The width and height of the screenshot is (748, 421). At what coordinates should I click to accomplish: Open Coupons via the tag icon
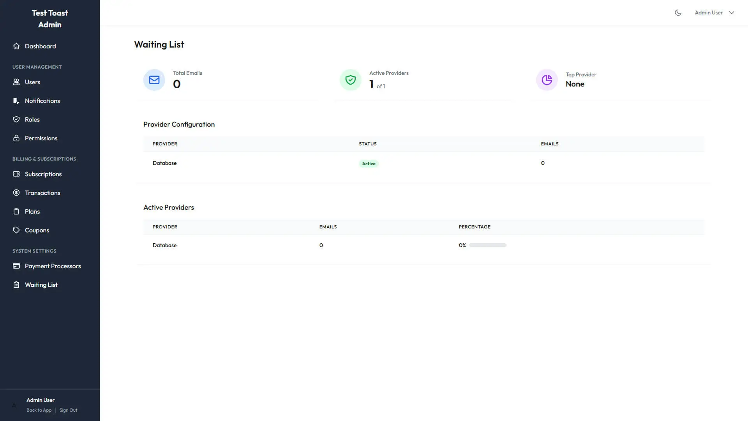tap(16, 230)
